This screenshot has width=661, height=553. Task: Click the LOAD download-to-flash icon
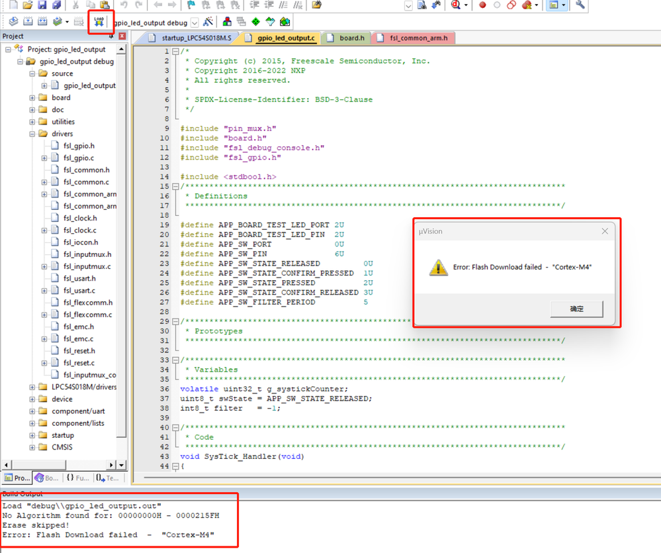click(99, 21)
